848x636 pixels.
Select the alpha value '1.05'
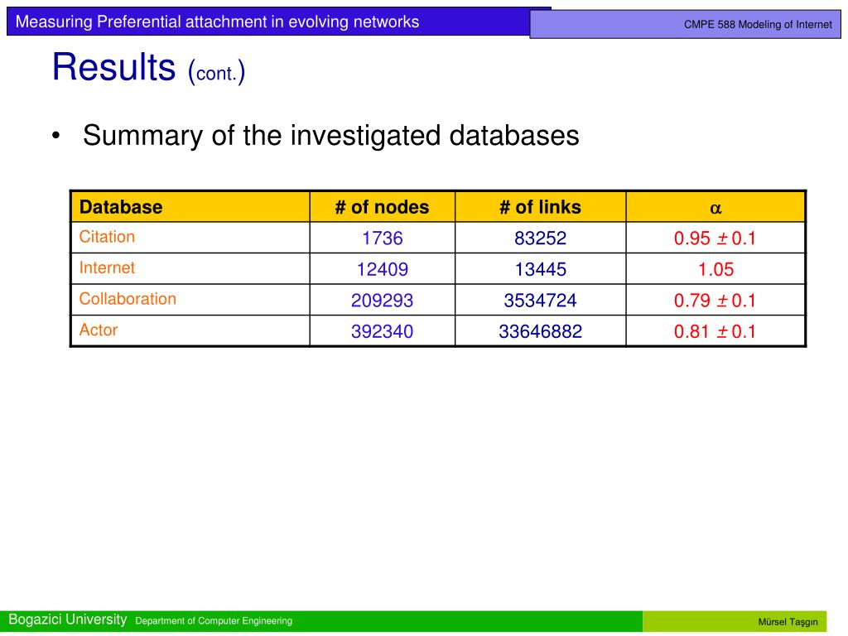click(715, 269)
